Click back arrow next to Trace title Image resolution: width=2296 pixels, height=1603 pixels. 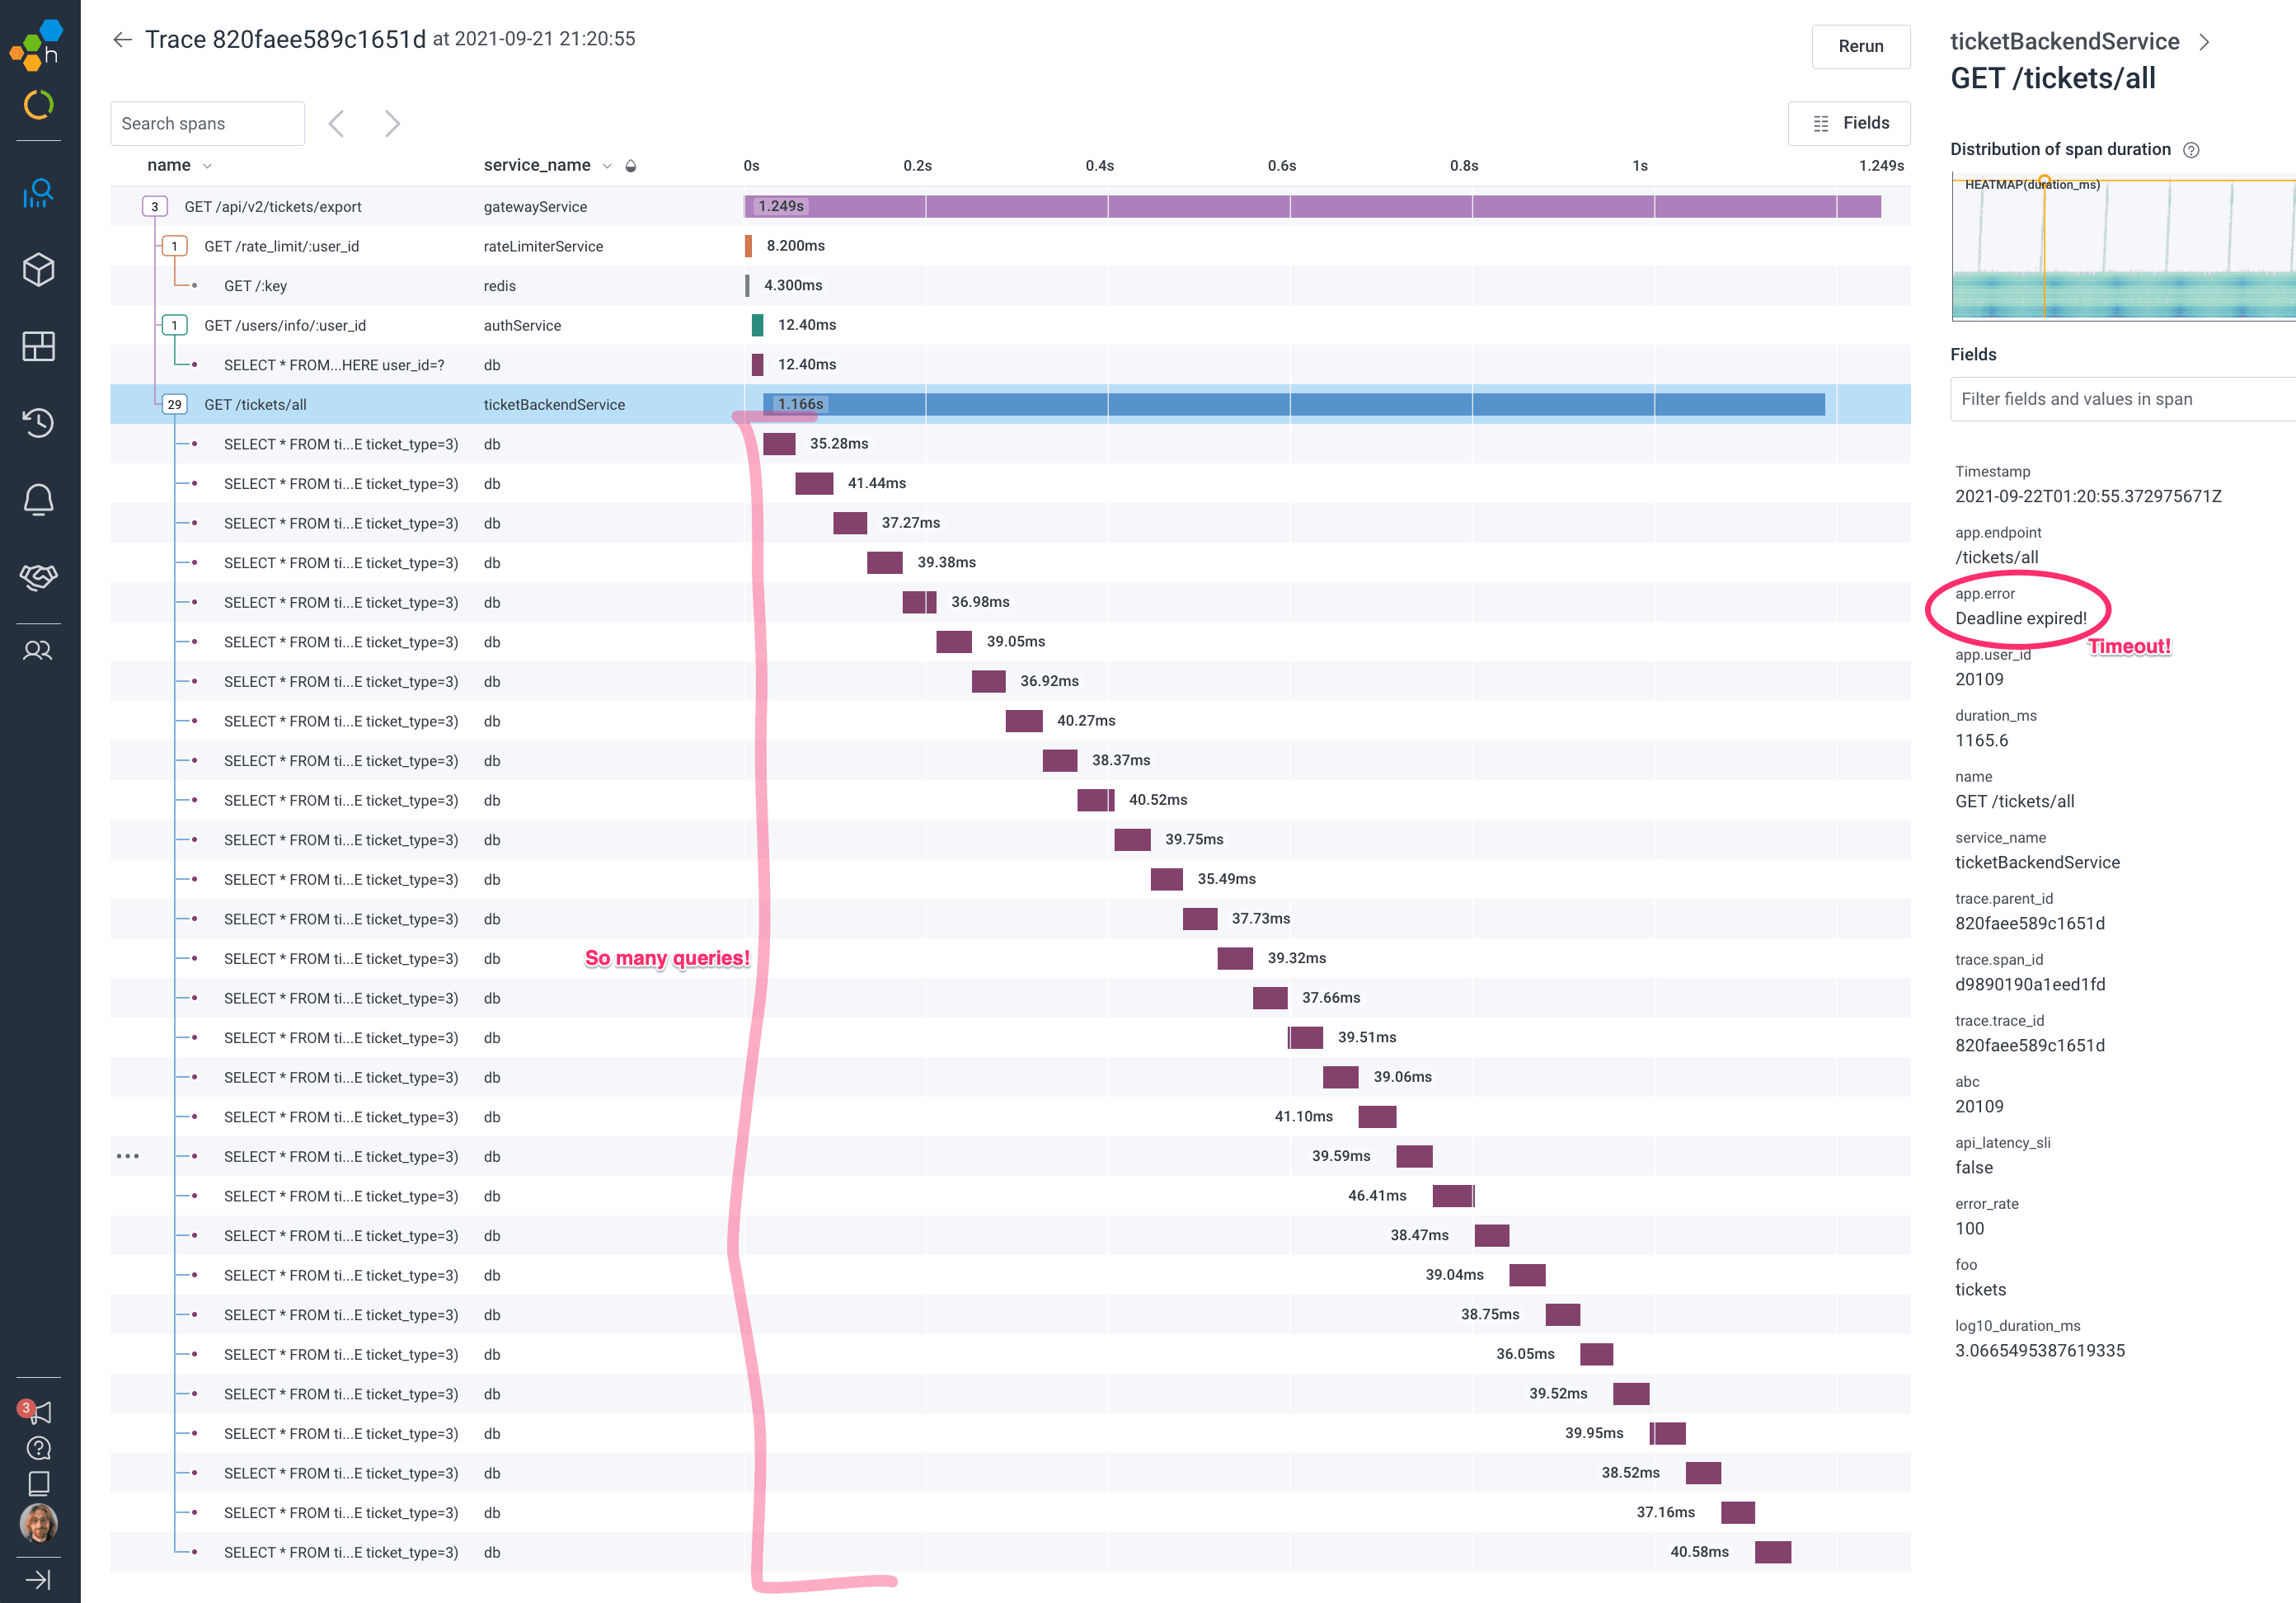122,40
